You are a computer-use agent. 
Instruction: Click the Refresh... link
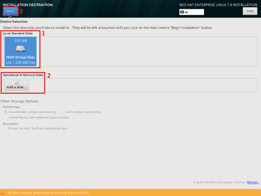pyautogui.click(x=253, y=182)
